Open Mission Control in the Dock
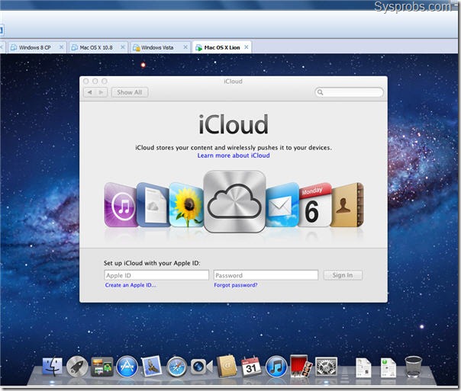461x391 pixels. [x=102, y=367]
